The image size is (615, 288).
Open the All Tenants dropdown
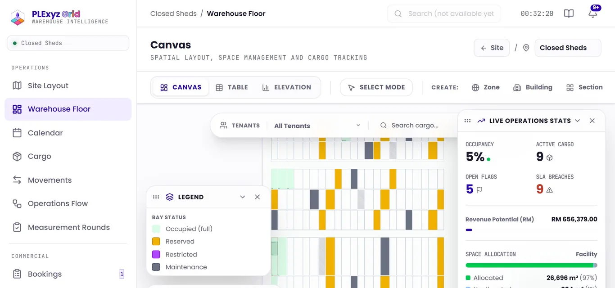pyautogui.click(x=317, y=126)
